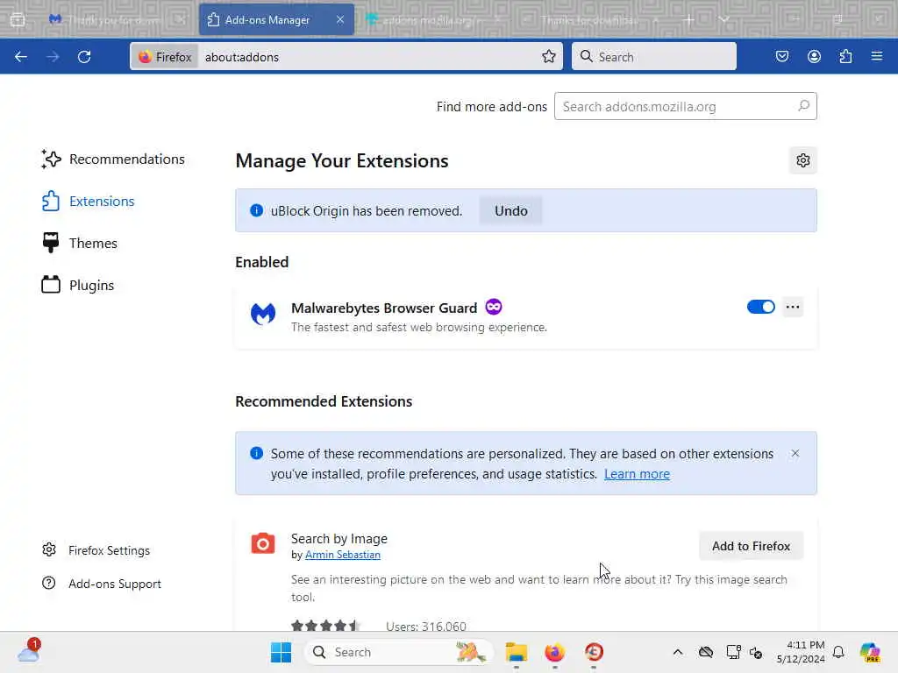Viewport: 898px width, 673px height.
Task: Open the clock showing 4:11 PM
Action: (x=800, y=652)
